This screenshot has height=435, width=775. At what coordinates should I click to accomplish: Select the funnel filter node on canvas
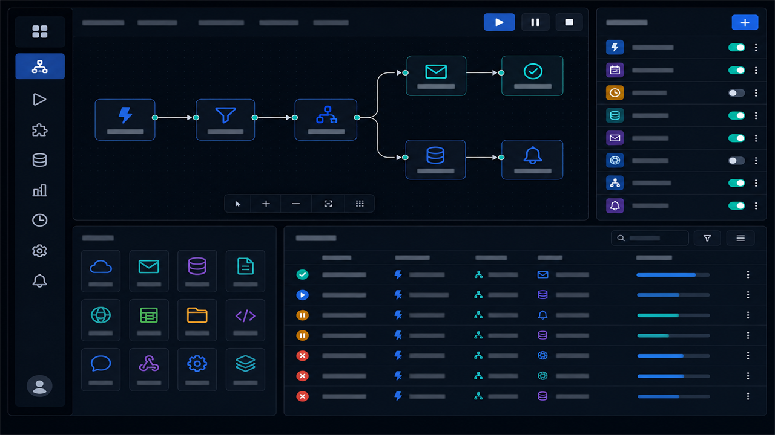[x=225, y=120]
